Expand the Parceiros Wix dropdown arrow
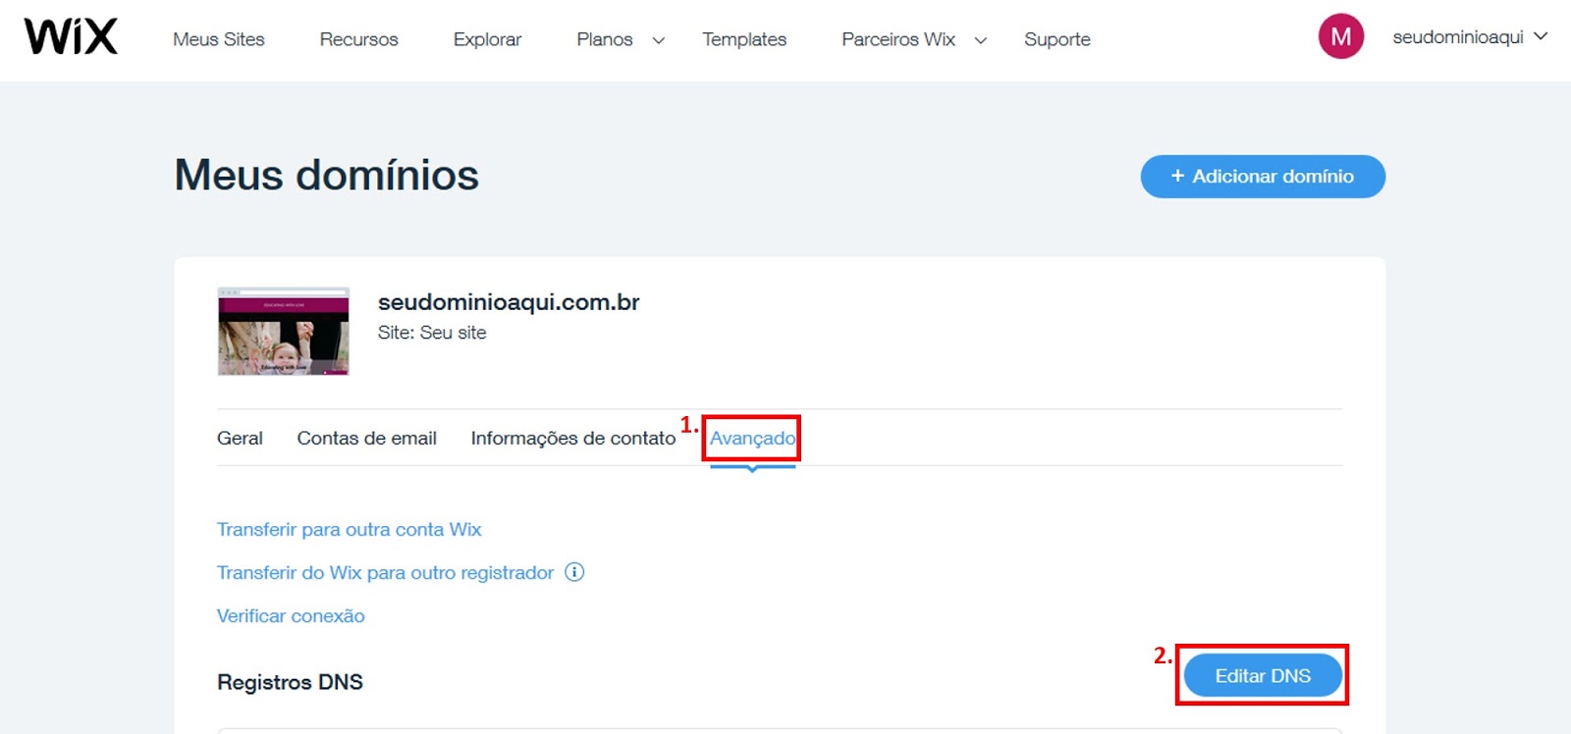 pyautogui.click(x=980, y=40)
